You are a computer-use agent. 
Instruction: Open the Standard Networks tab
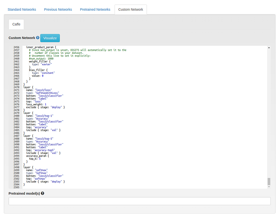pos(22,10)
